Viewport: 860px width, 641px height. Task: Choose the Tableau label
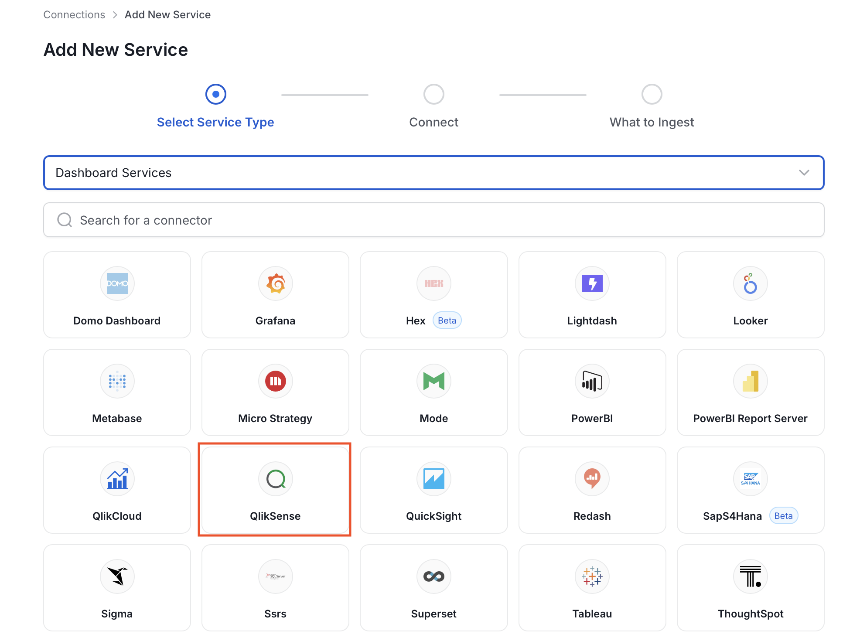tap(592, 614)
